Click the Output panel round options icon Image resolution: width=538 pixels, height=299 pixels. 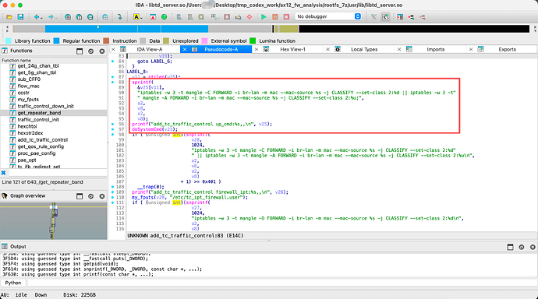[x=522, y=247]
